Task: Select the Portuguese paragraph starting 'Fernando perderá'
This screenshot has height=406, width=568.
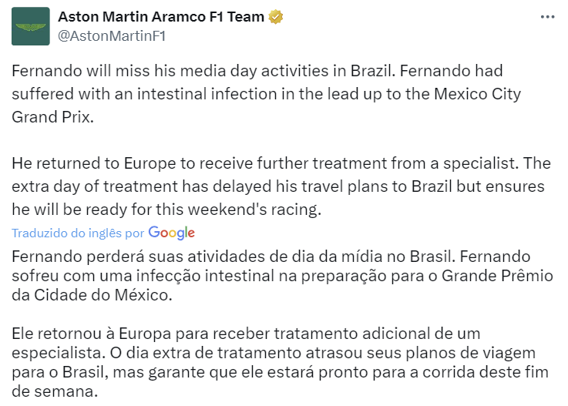Action: [282, 276]
